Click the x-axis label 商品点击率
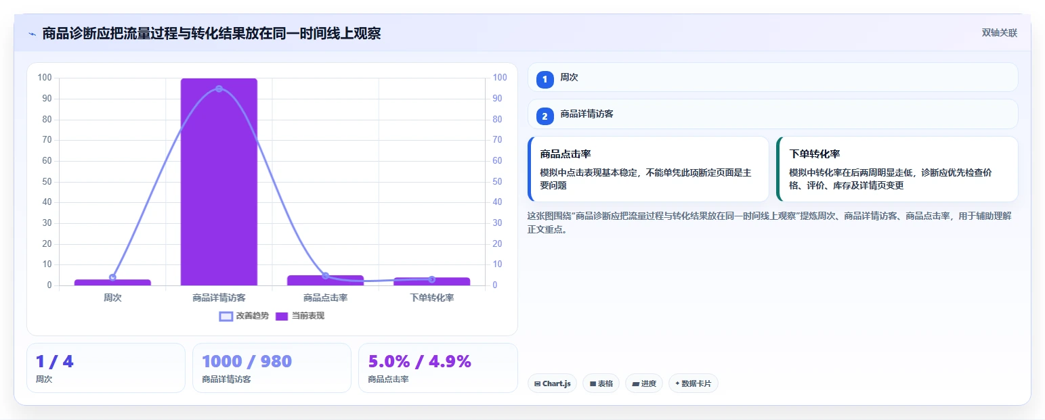The image size is (1045, 420). [325, 298]
